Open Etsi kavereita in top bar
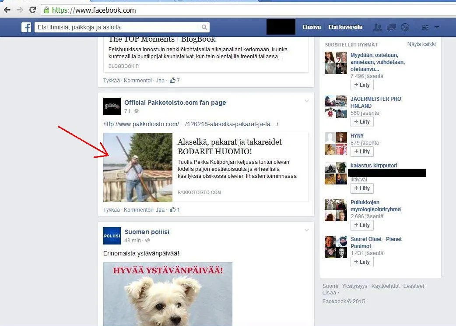The image size is (456, 326). [x=345, y=27]
